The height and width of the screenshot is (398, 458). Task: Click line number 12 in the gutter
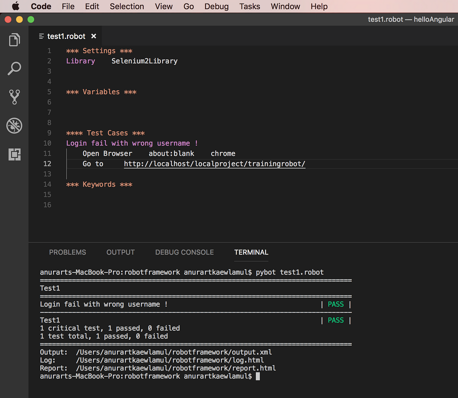(x=47, y=164)
